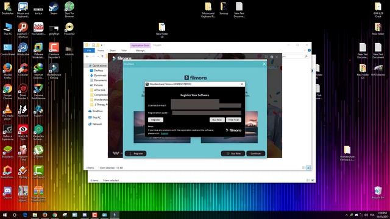This screenshot has width=390, height=219.
Task: Open Driver Booster desktop icon
Action: click(x=23, y=92)
